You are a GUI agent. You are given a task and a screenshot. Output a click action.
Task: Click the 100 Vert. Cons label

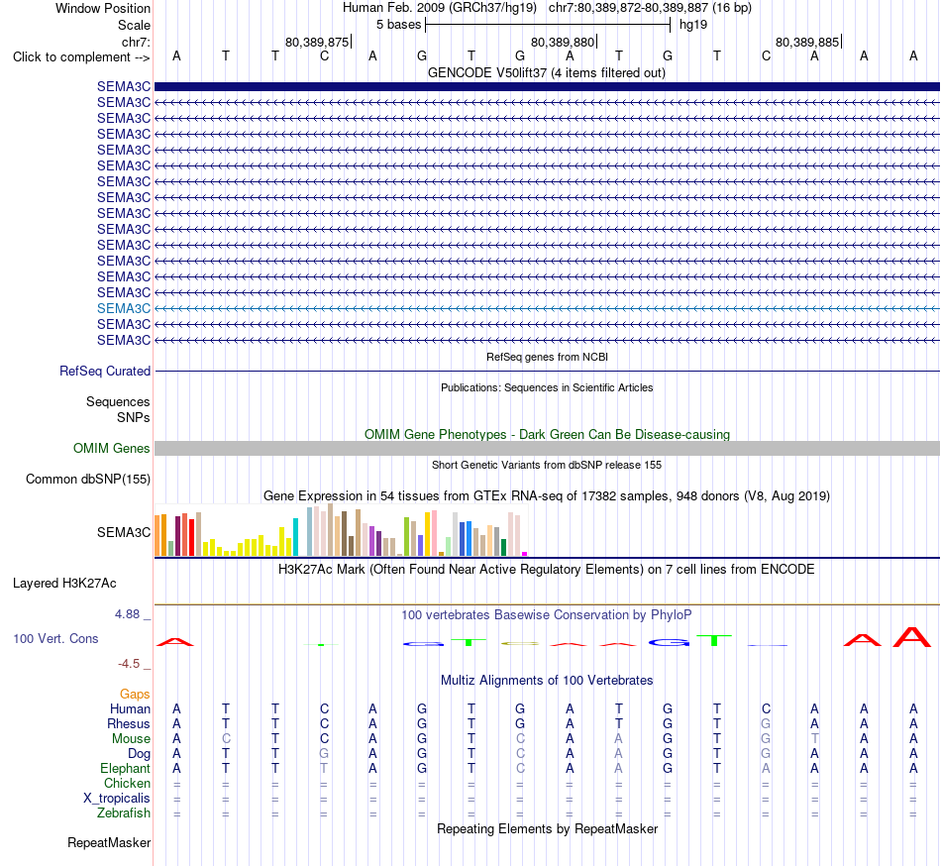[55, 638]
